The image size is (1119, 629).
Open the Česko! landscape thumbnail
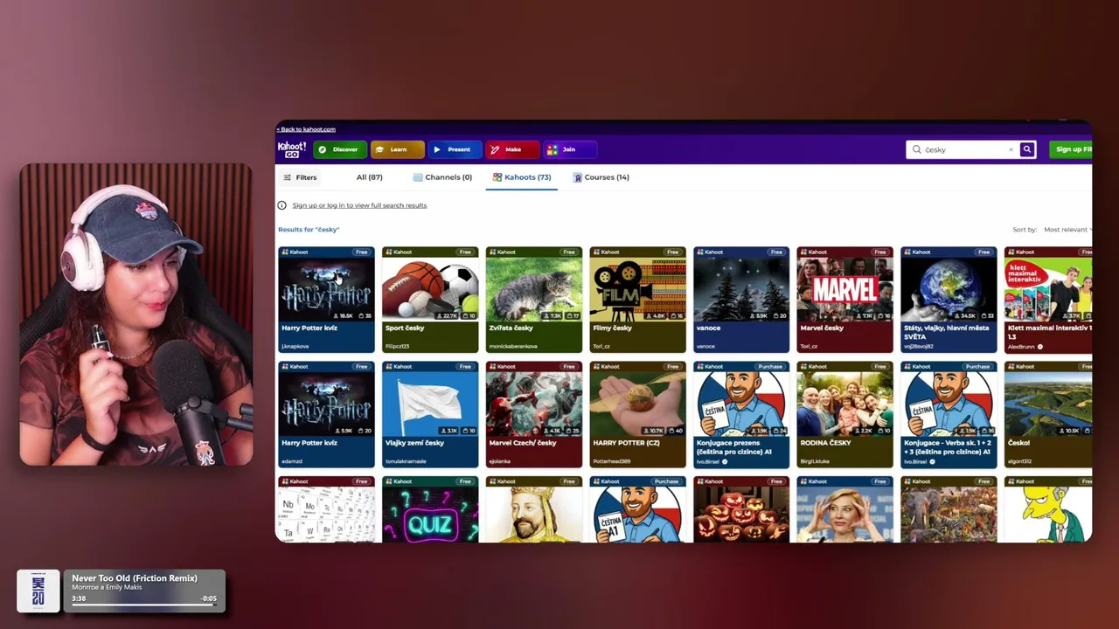1048,404
